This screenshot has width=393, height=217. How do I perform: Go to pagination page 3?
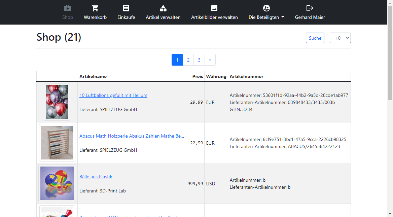tap(199, 60)
